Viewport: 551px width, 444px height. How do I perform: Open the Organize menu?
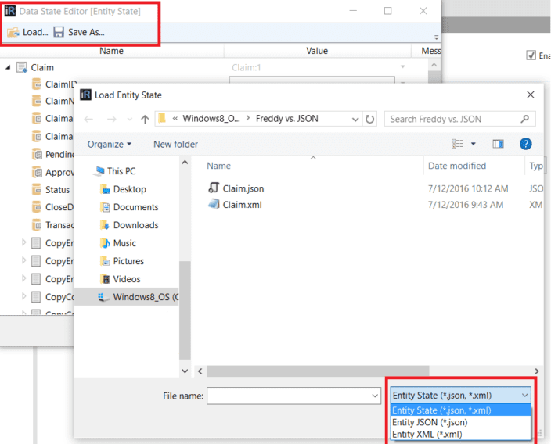click(110, 144)
